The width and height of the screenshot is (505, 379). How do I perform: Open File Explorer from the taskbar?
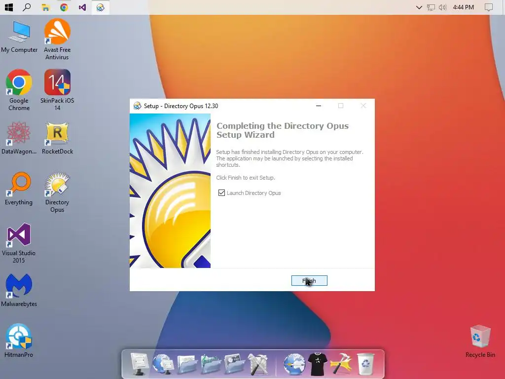45,7
